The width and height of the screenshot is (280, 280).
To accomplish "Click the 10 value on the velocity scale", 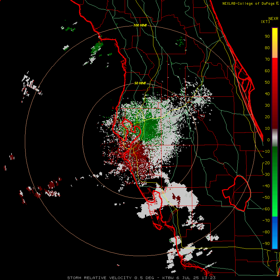I will click(267, 128).
